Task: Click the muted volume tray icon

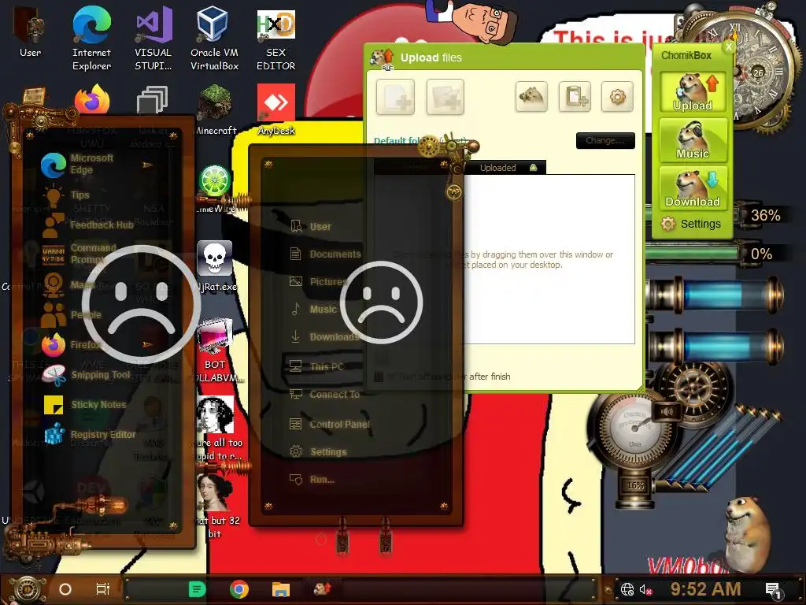Action: click(645, 589)
